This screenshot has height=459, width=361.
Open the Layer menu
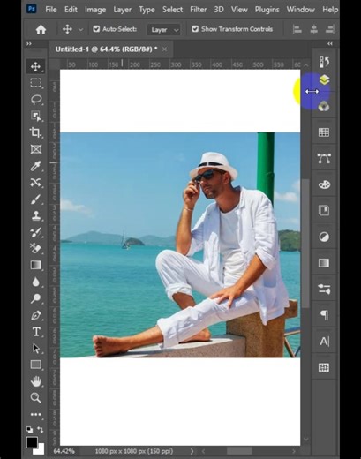123,10
